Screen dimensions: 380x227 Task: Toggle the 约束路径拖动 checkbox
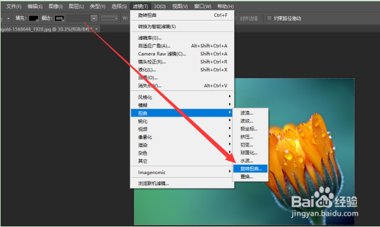[269, 19]
